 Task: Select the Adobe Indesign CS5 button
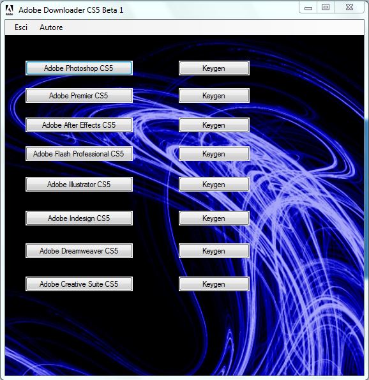79,218
